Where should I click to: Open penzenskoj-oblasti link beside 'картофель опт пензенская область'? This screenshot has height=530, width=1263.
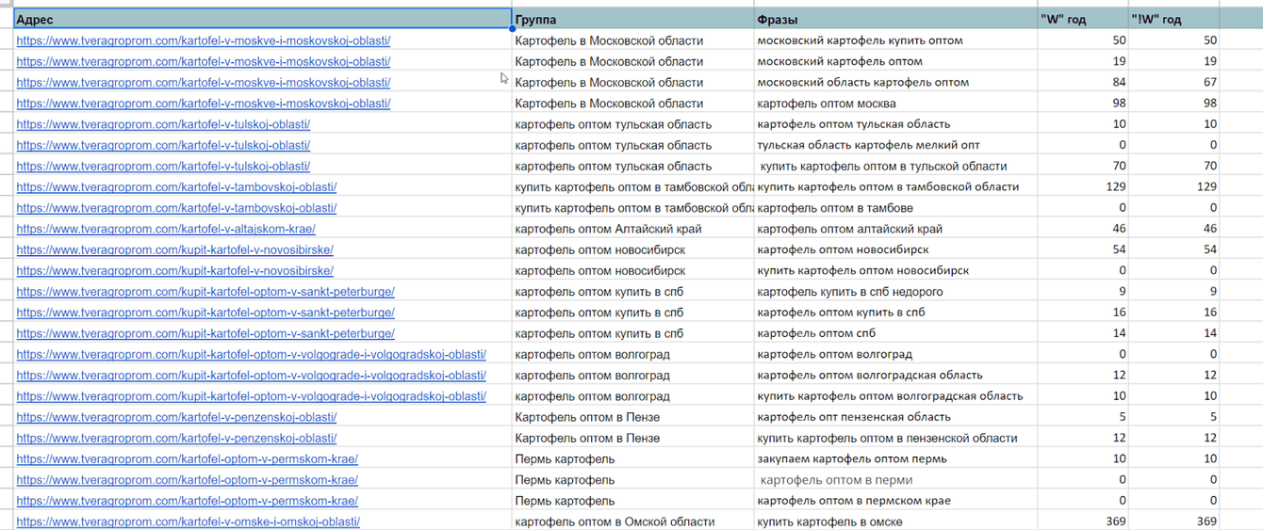click(176, 417)
